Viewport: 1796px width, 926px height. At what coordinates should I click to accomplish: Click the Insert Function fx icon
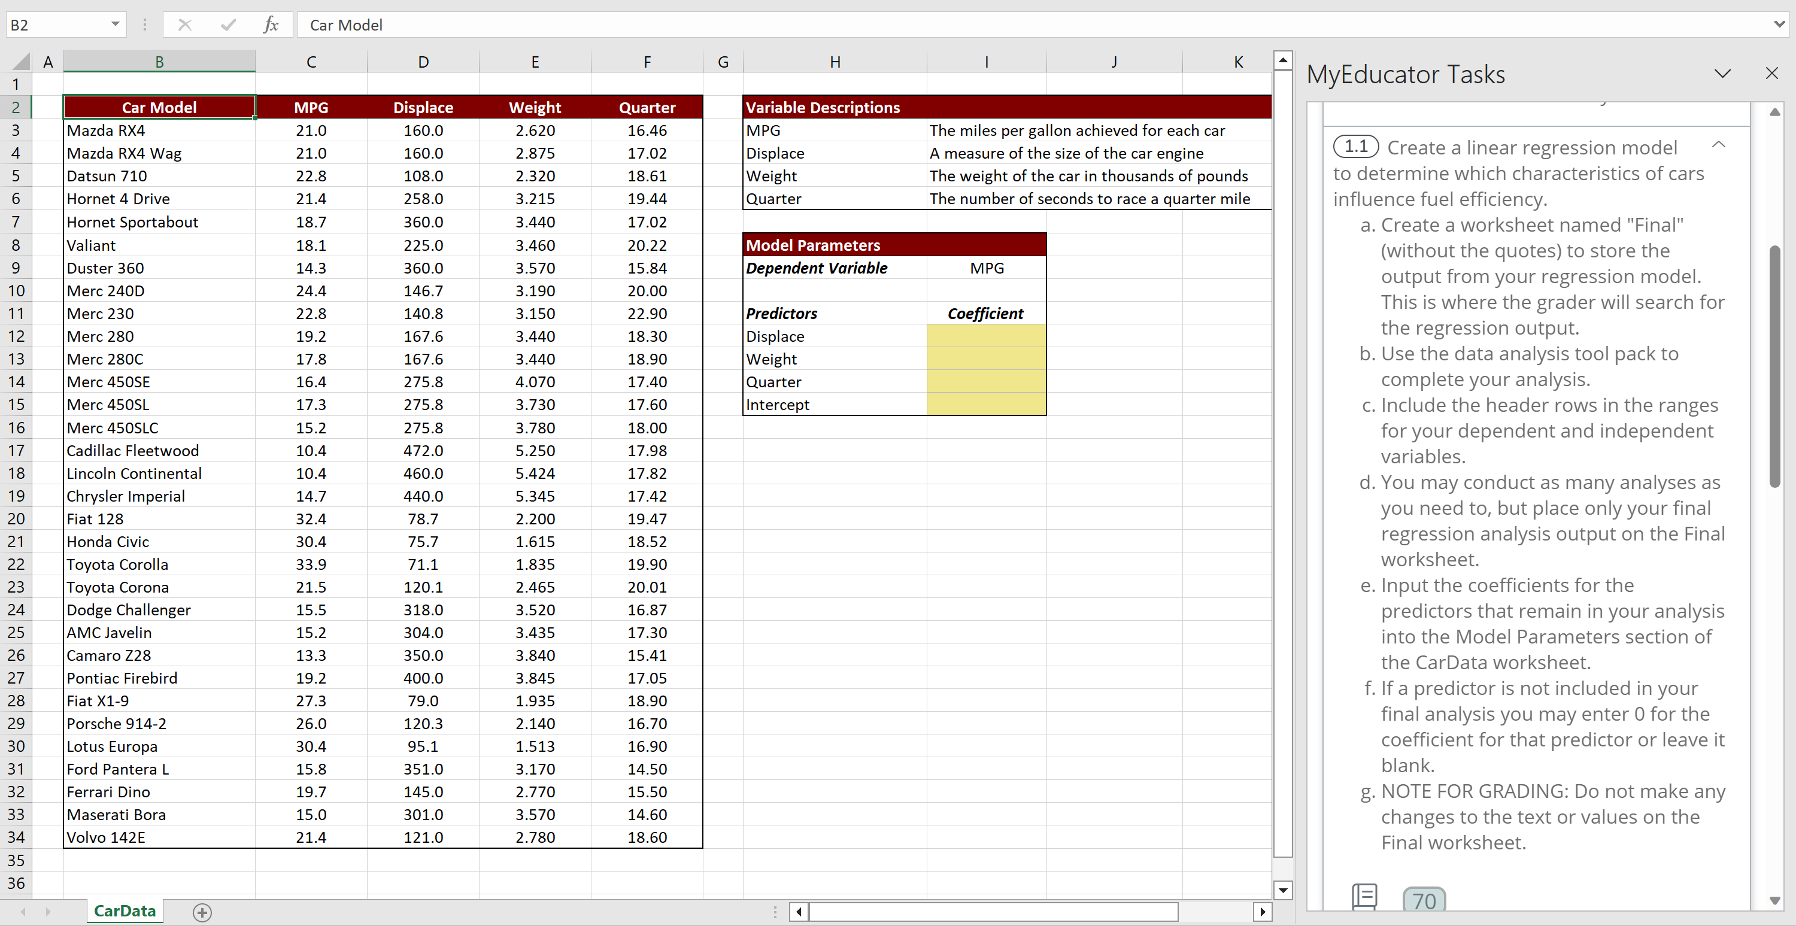[x=271, y=25]
